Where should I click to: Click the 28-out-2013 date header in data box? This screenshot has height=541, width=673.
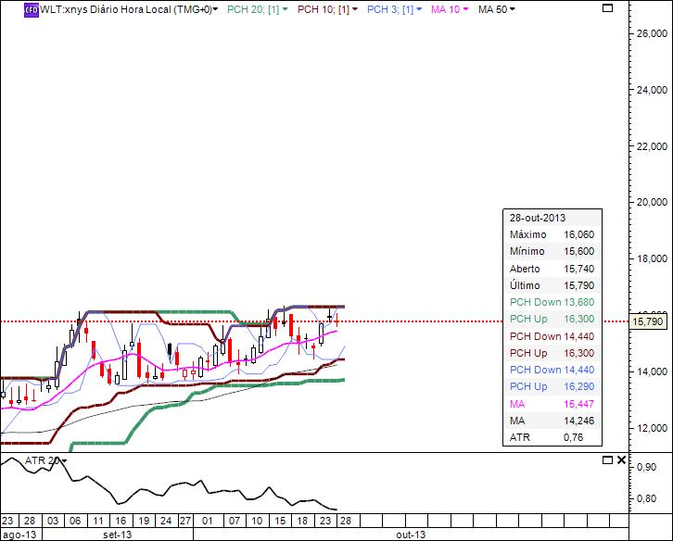(538, 218)
